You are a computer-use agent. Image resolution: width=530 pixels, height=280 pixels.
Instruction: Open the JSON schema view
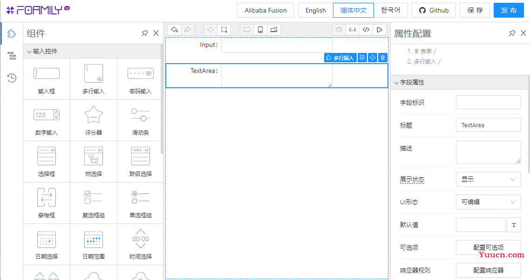pyautogui.click(x=353, y=30)
